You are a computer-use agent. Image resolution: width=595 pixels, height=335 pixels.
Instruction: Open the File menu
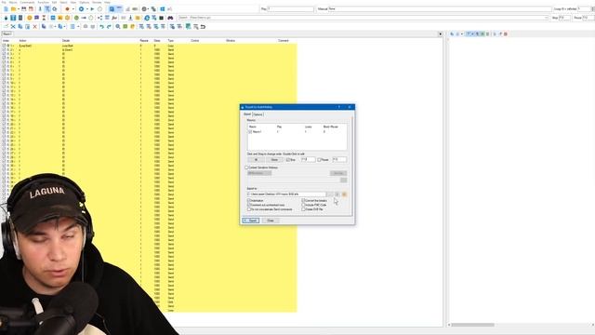(x=4, y=2)
